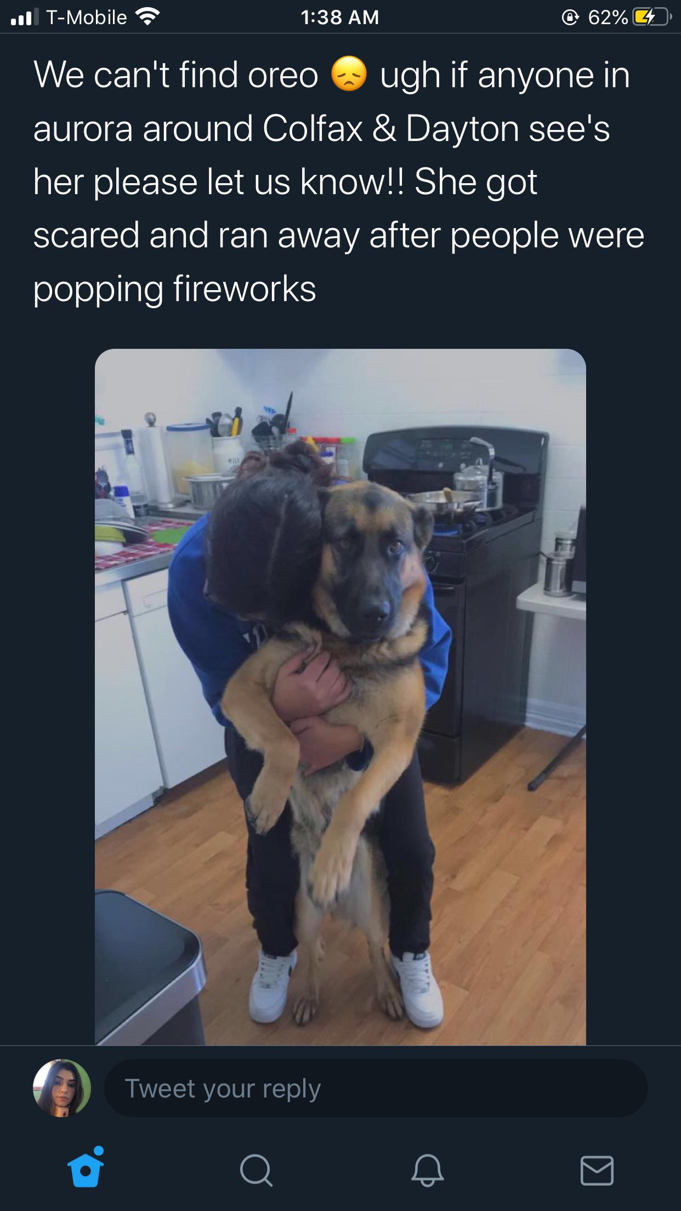Tap the T-Mobile carrier label
This screenshot has width=681, height=1211.
[87, 18]
